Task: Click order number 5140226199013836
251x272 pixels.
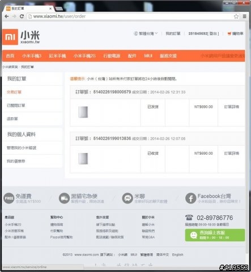Action: 112,138
